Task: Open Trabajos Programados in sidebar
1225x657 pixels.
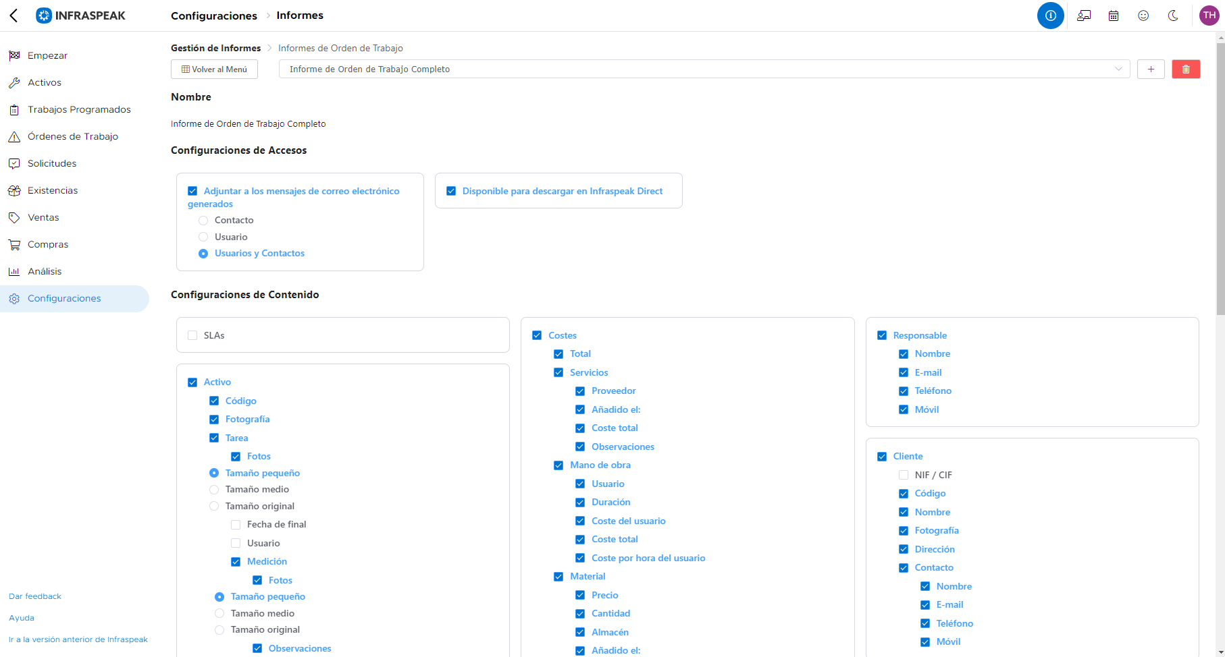Action: coord(74,109)
